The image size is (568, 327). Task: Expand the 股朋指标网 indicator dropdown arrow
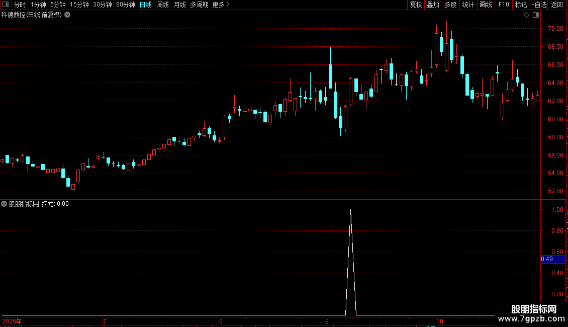coord(4,204)
